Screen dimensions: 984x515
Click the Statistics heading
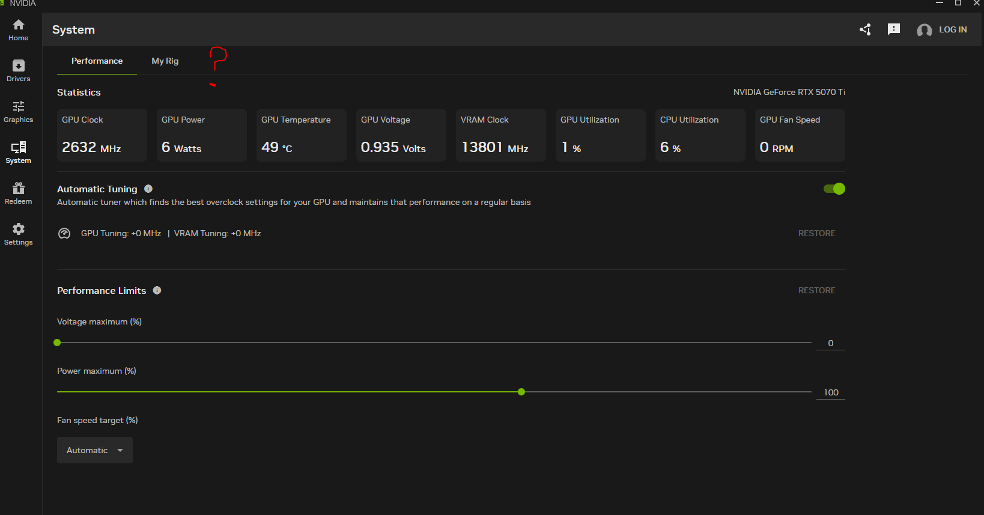[x=79, y=93]
